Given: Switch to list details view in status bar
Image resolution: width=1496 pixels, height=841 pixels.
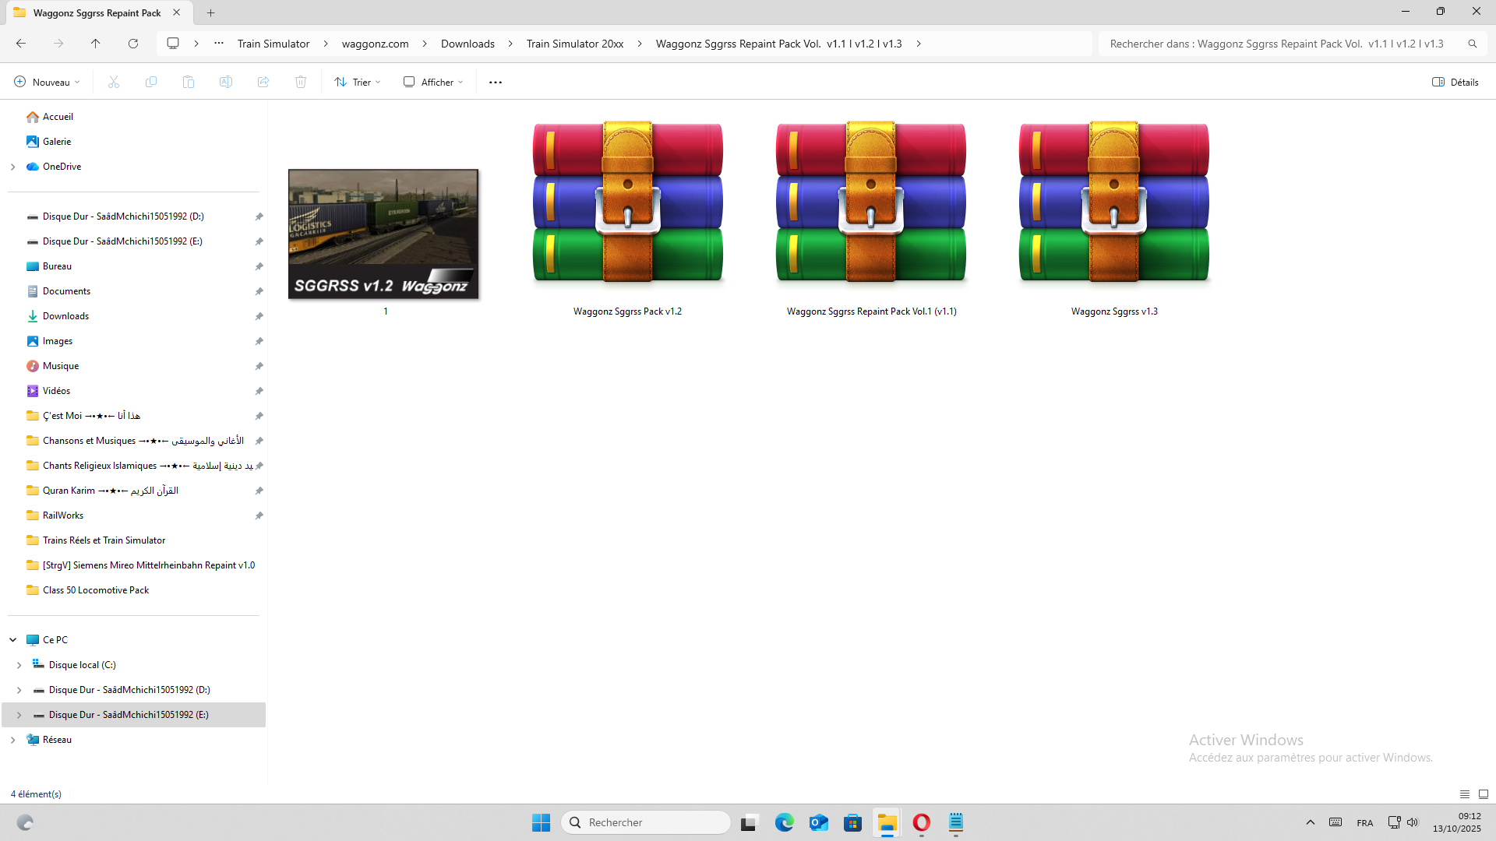Looking at the screenshot, I should coord(1465,794).
